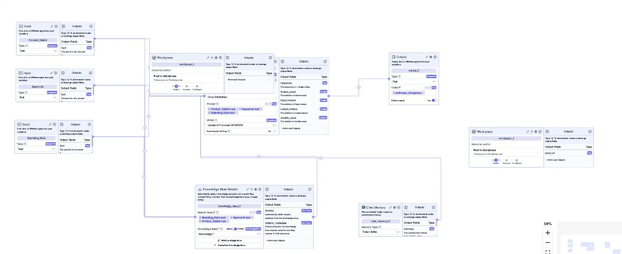Click Create New Knowledge Base button
622x254 pixels.
point(229,245)
